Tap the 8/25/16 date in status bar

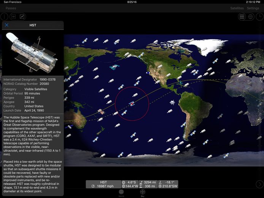tap(132, 2)
